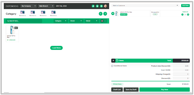Click the $1500.00 total in dark box
Viewport: 194px width, 95px height.
181,60
